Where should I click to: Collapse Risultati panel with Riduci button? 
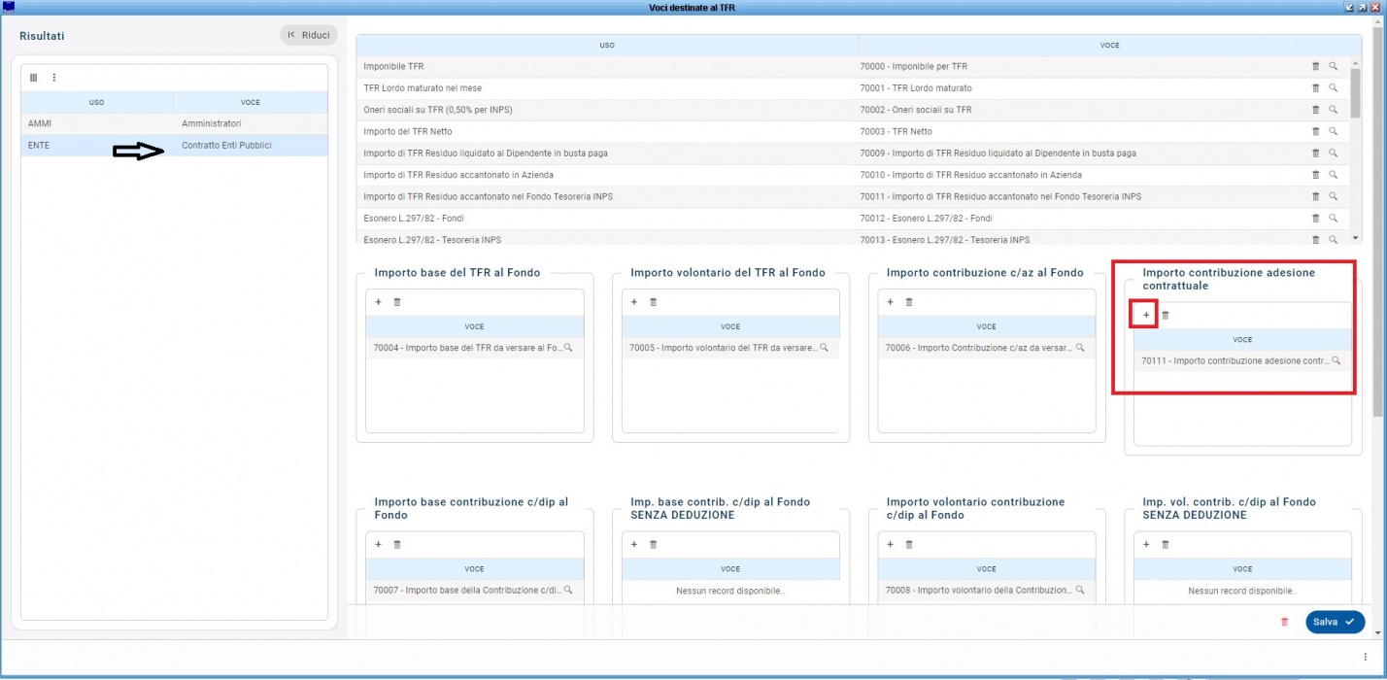pos(309,35)
